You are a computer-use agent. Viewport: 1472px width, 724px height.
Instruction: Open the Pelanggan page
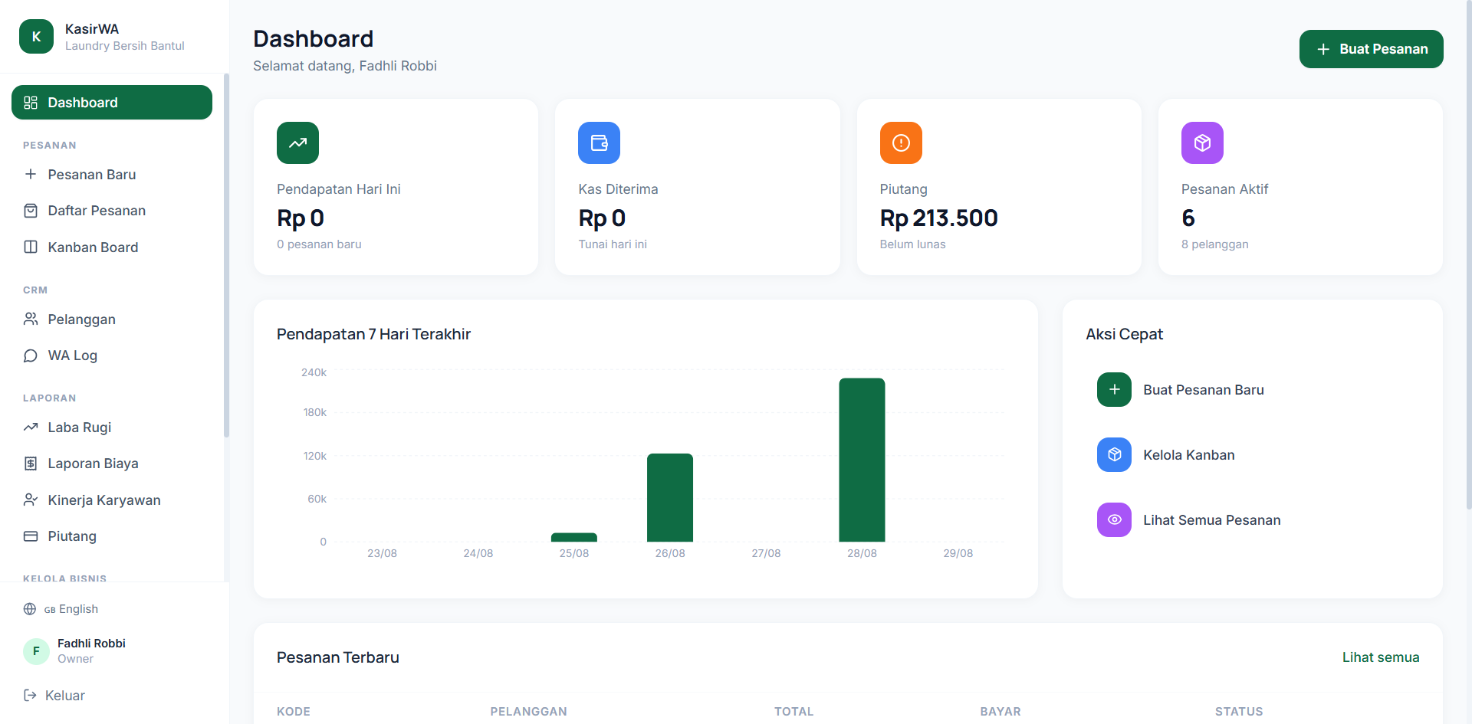tap(112, 319)
